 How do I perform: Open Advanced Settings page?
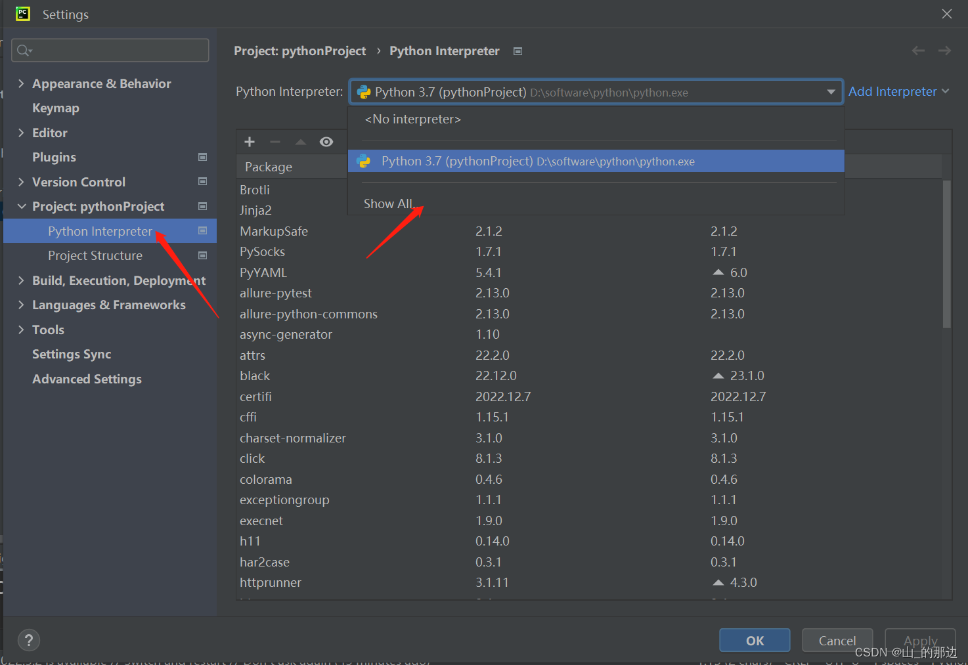coord(87,379)
